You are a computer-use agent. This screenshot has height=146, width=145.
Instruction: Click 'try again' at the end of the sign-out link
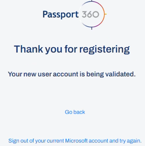point(130,141)
